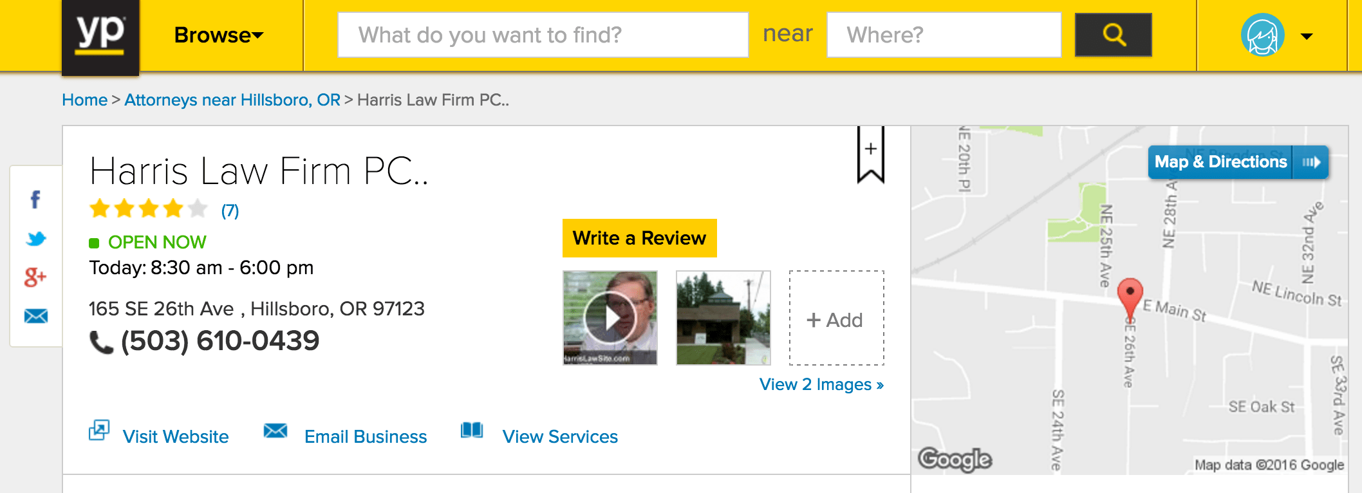Share on Facebook icon

tap(36, 200)
